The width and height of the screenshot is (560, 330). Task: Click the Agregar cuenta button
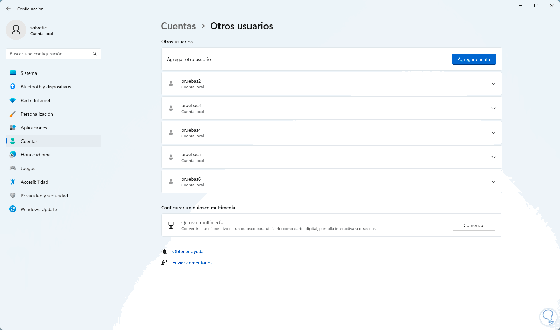474,59
